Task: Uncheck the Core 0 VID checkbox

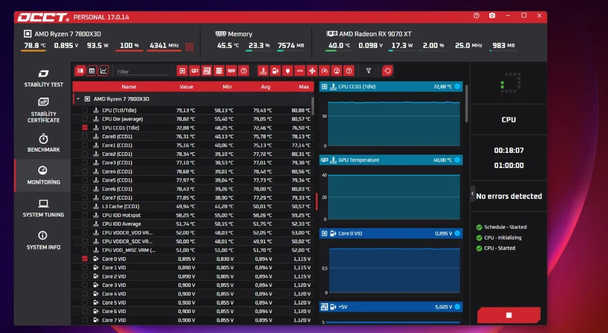Action: pos(84,258)
